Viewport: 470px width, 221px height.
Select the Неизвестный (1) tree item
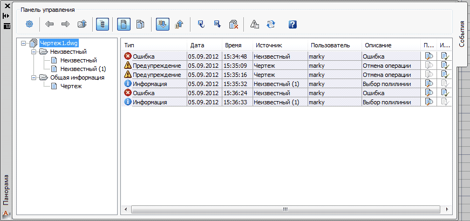[x=83, y=69]
